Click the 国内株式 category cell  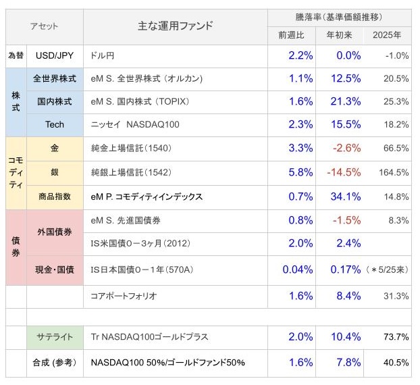pos(55,102)
